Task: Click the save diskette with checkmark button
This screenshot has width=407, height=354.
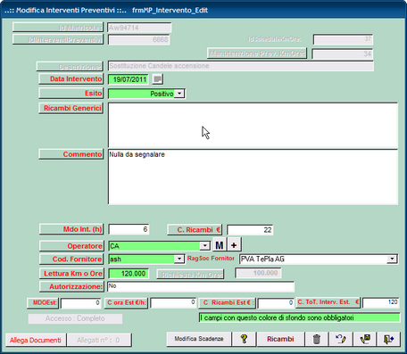Action: coord(365,339)
